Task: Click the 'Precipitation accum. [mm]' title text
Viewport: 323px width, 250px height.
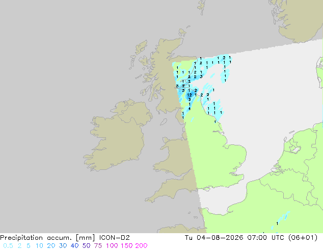Action: coord(47,238)
